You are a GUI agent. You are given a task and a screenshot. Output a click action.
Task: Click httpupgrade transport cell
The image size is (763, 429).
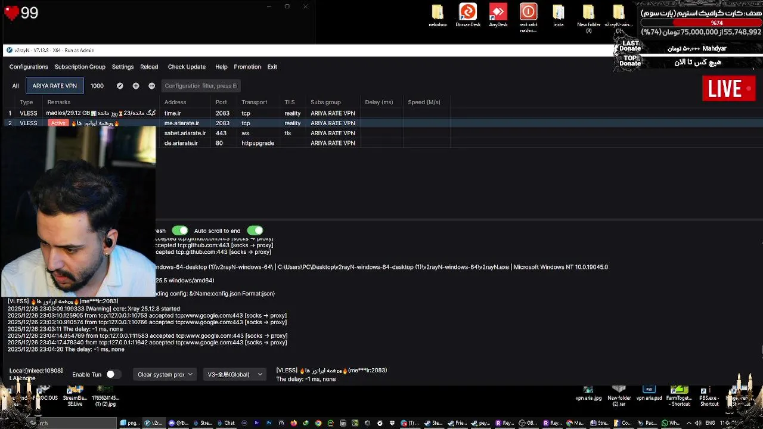click(x=258, y=143)
